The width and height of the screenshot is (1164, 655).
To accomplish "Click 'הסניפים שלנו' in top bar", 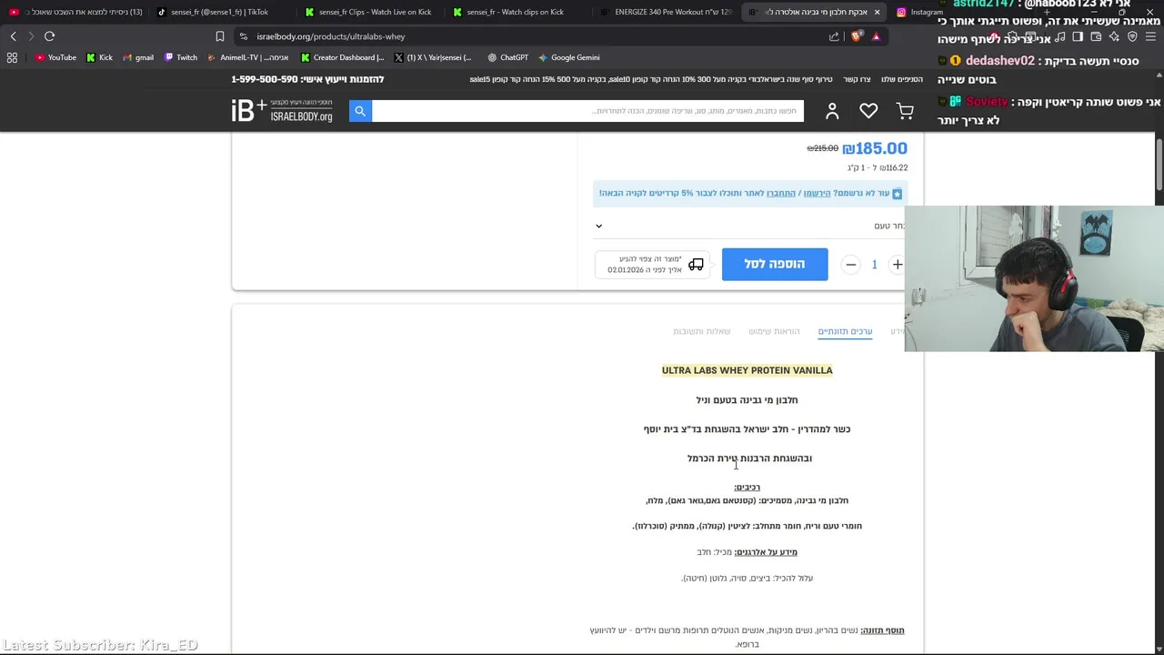I will pyautogui.click(x=902, y=79).
